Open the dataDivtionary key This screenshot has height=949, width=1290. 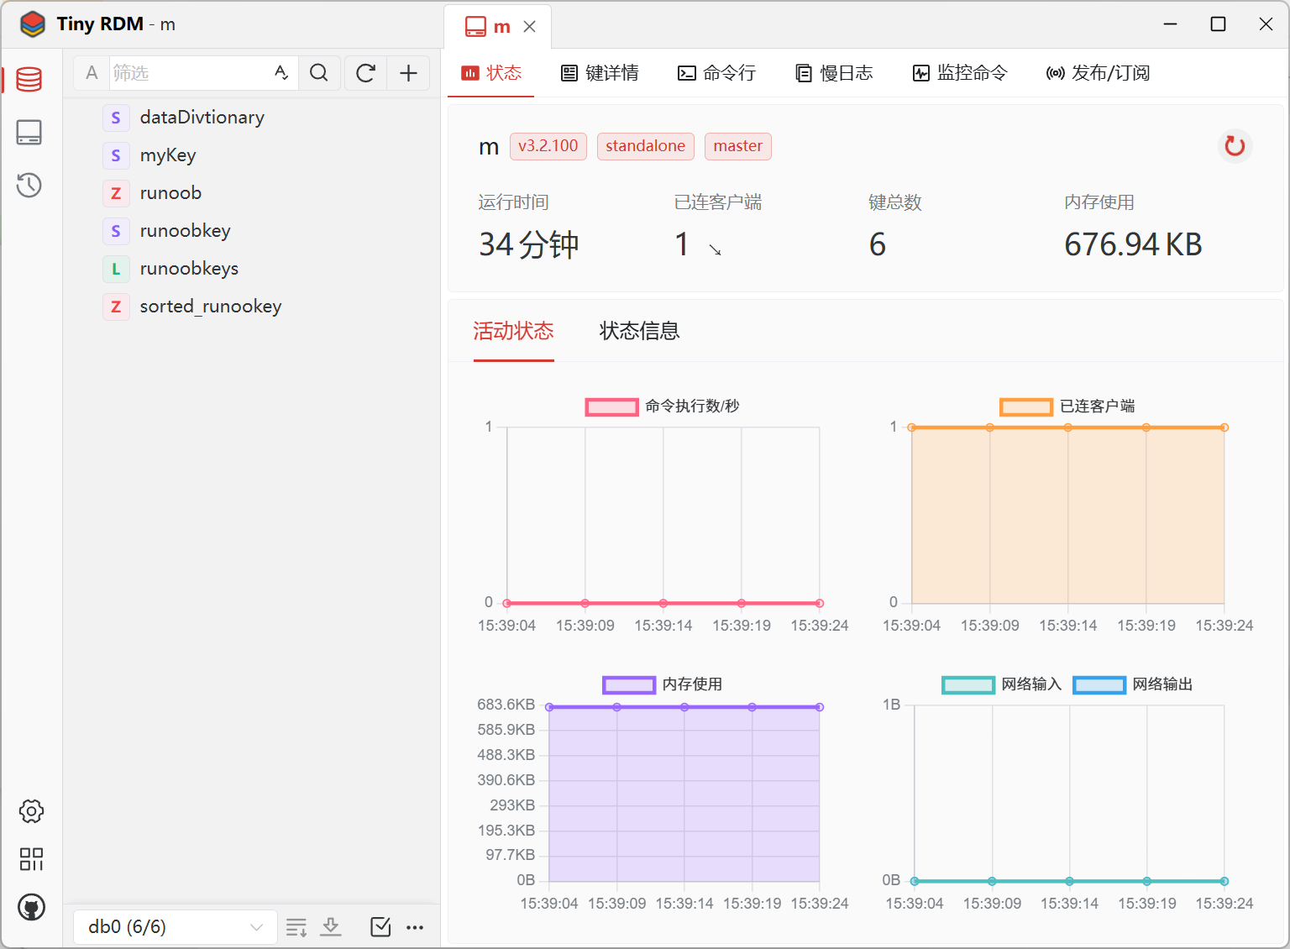(202, 118)
